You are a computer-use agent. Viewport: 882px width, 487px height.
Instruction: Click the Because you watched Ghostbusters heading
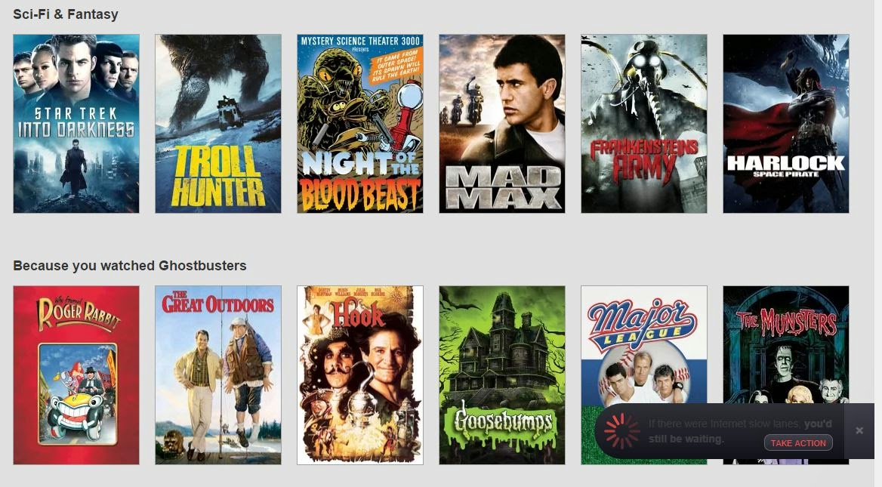point(129,266)
